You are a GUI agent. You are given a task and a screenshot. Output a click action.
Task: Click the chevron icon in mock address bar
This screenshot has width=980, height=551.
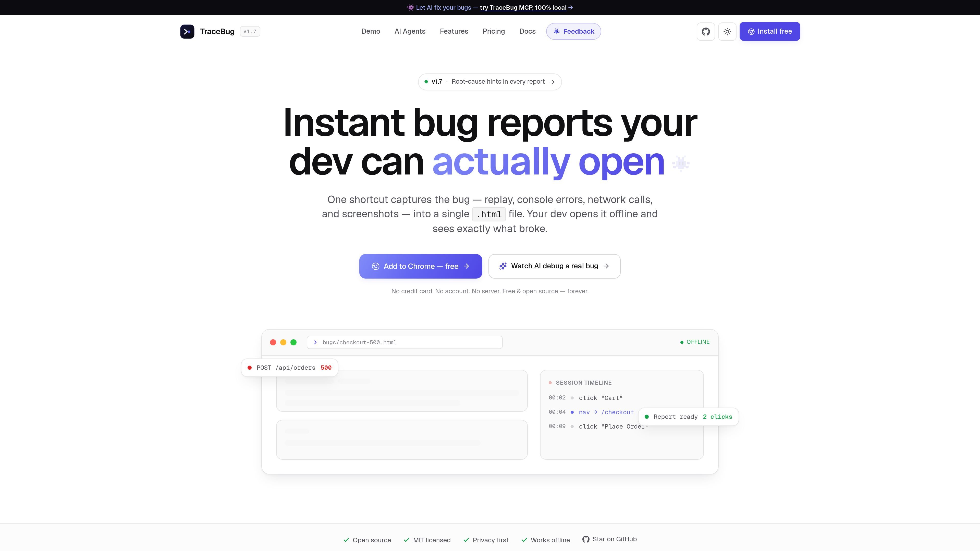315,342
